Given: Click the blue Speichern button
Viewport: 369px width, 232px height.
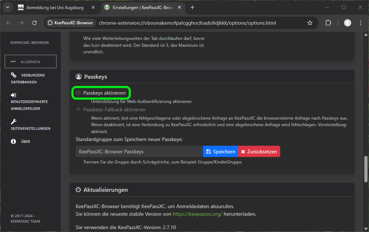Looking at the screenshot, I should coord(220,152).
